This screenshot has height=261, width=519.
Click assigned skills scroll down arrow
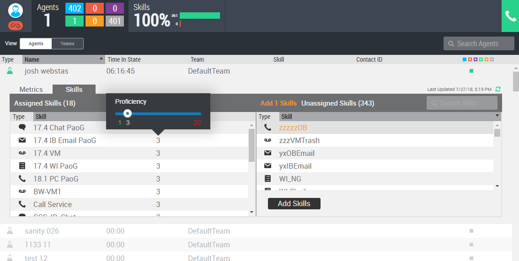coord(251,212)
